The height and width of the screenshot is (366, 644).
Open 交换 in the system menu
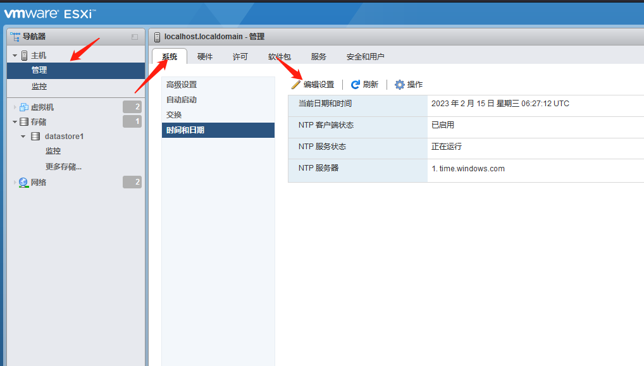click(x=218, y=115)
